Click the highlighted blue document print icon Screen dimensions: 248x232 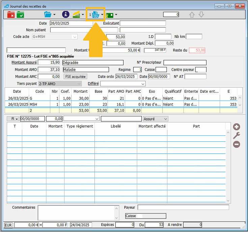click(95, 15)
